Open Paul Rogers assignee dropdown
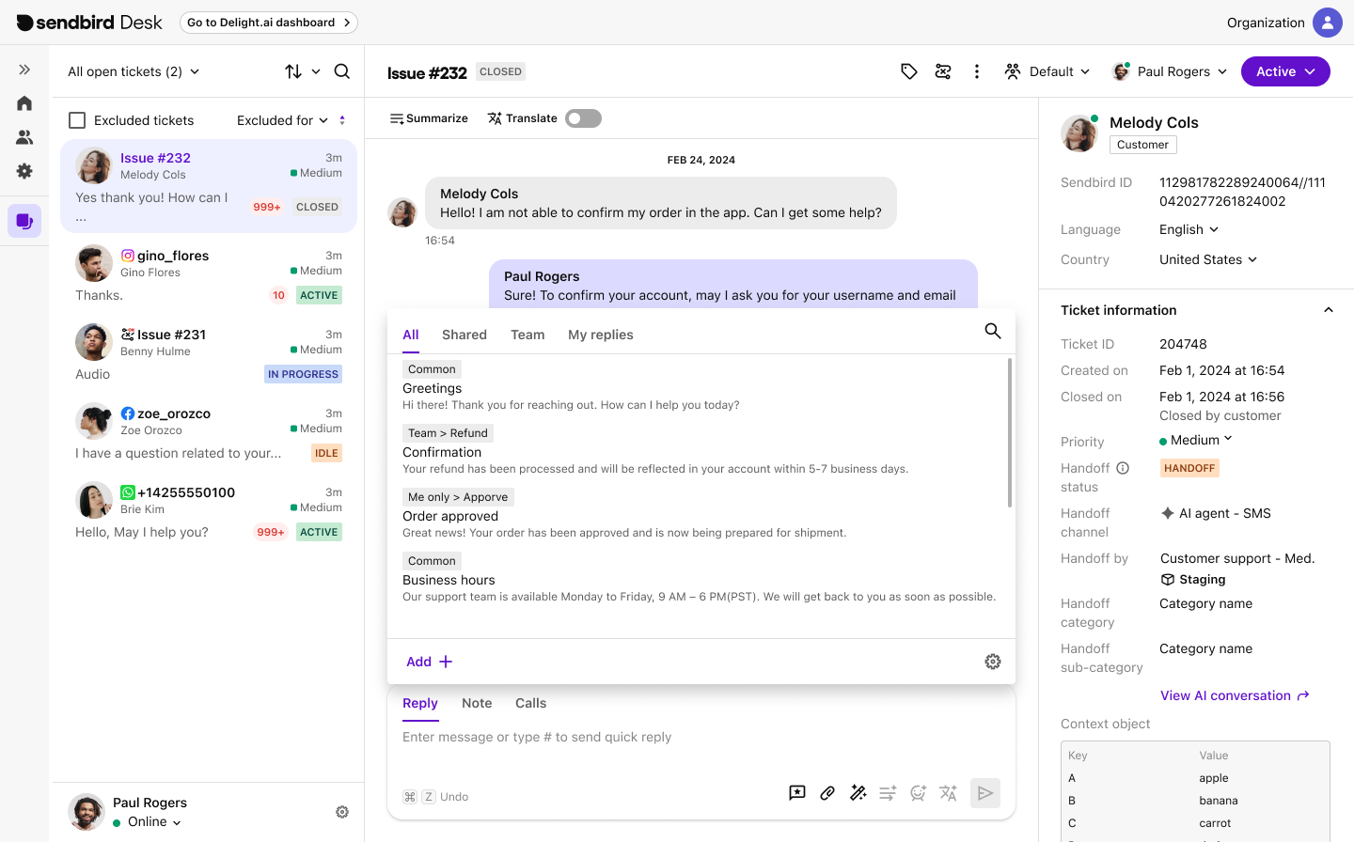This screenshot has height=842, width=1354. click(x=1170, y=71)
